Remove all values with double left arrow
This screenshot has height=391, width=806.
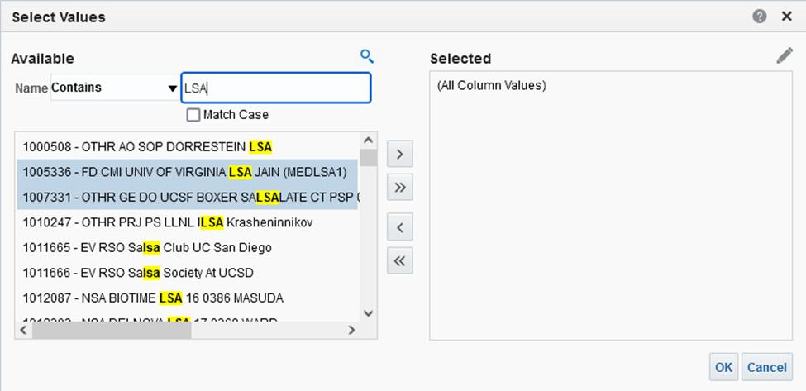coord(399,260)
